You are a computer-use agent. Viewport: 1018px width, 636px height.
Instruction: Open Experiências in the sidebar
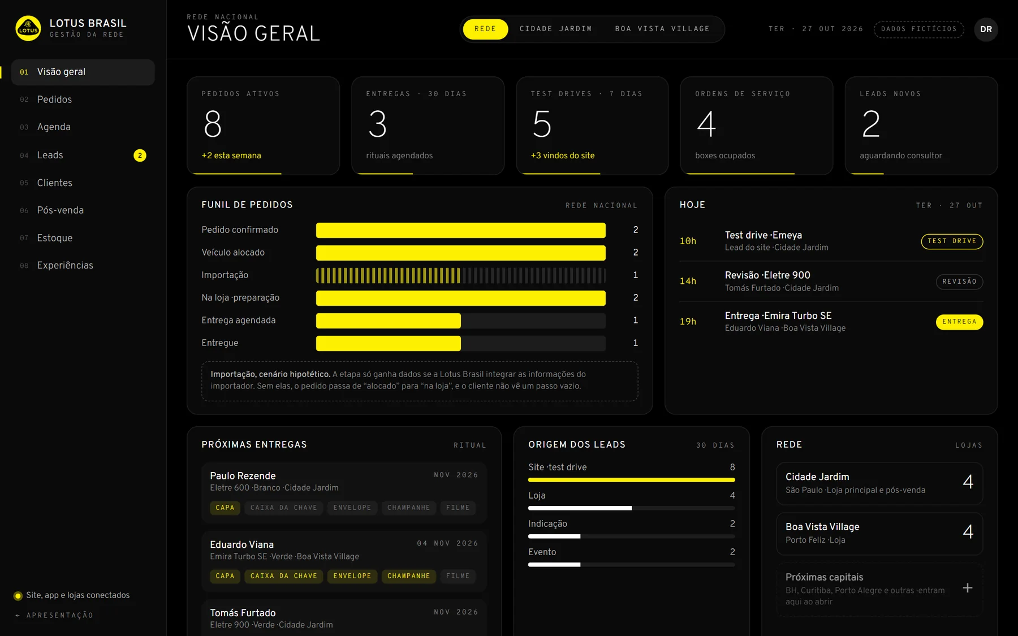(x=83, y=266)
